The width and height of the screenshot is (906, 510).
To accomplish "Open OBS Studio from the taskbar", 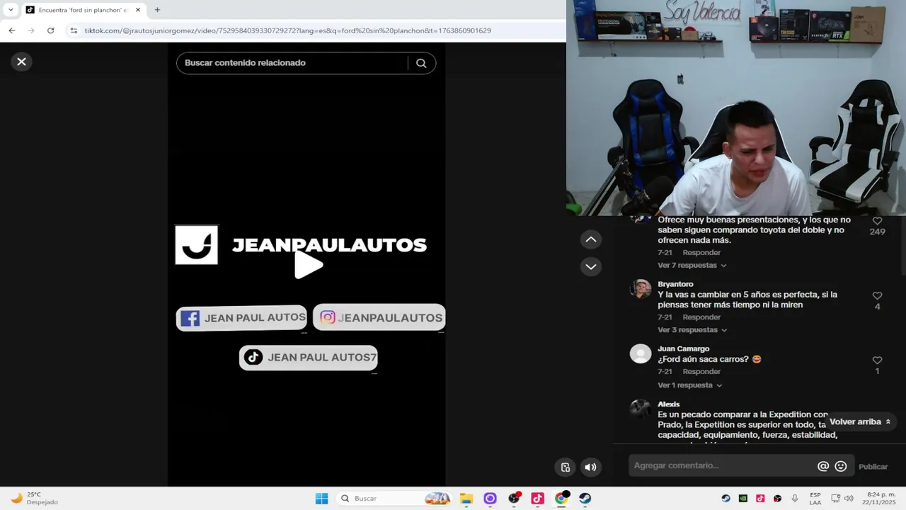I will [x=514, y=499].
